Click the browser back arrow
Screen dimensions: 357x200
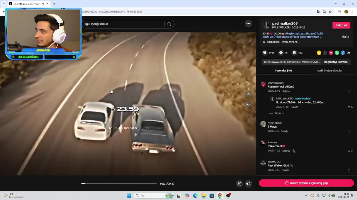click(x=4, y=12)
